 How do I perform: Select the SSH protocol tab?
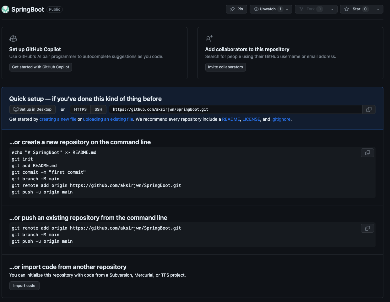98,109
